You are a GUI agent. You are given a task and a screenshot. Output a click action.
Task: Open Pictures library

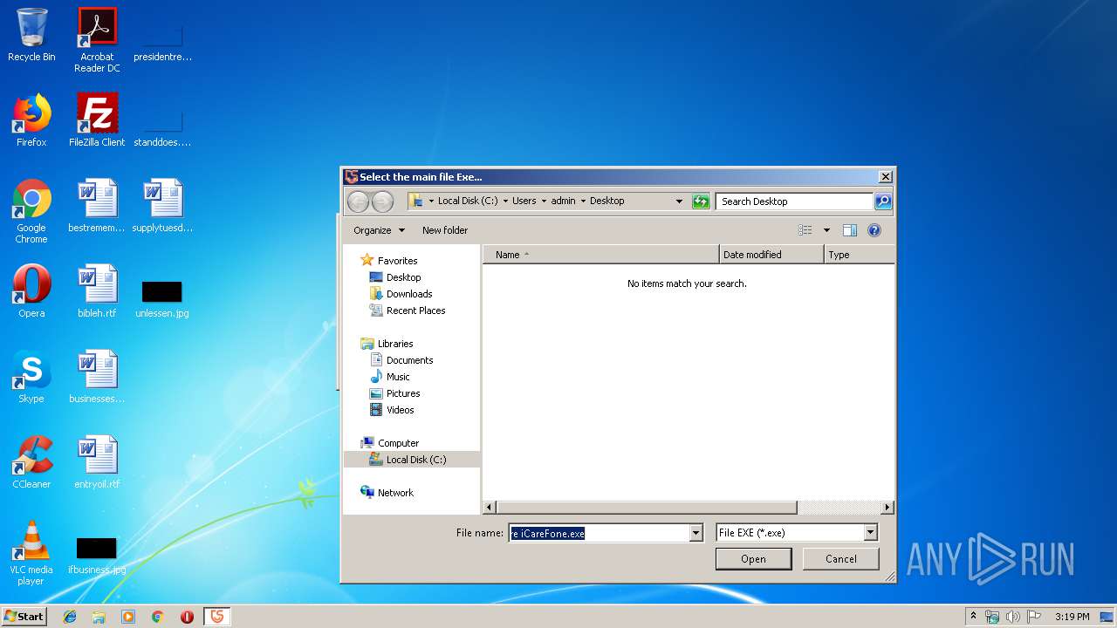pos(403,393)
